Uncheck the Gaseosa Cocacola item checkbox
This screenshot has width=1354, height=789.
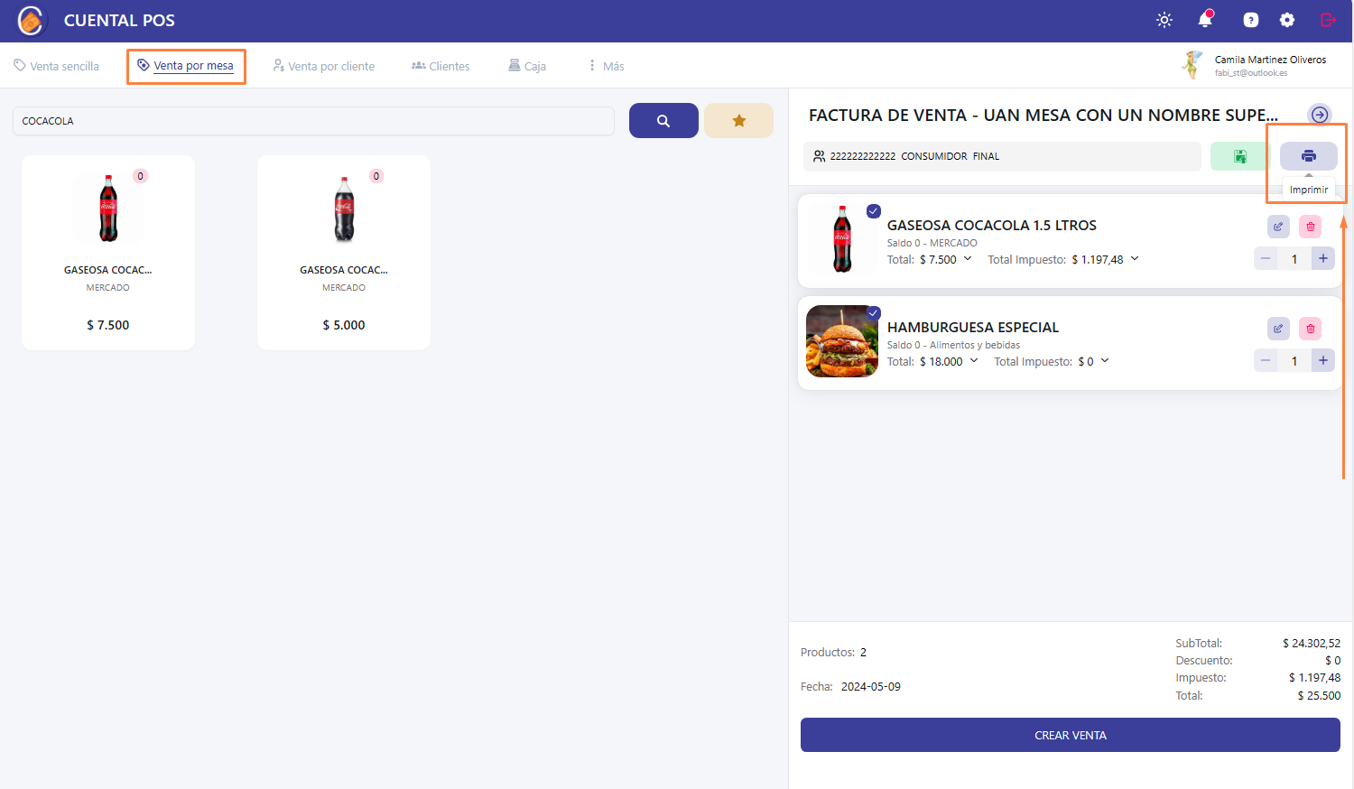pos(873,211)
